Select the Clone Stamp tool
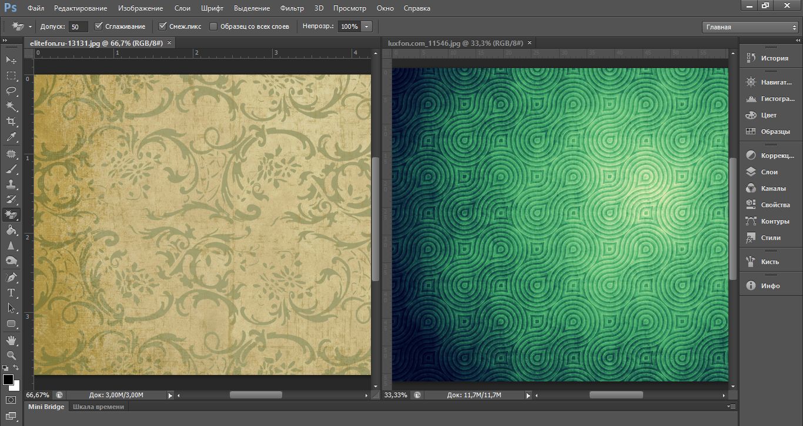The image size is (803, 426). 11,184
